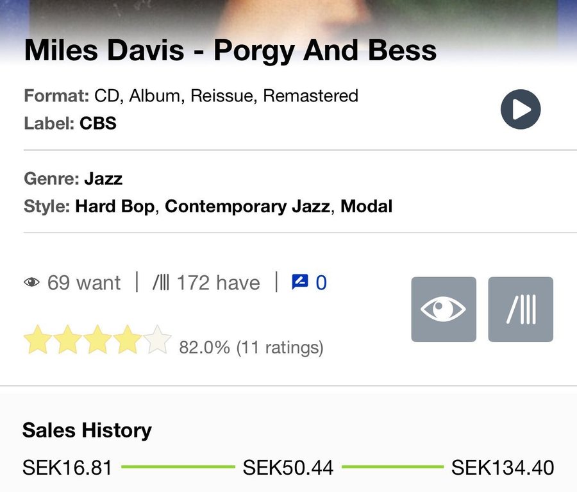Rate the release four stars
The height and width of the screenshot is (492, 577).
point(128,340)
